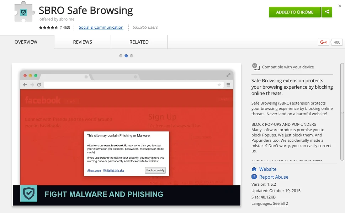The image size is (345, 213).
Task: Click the mock browser's hamburger menu icon
Action: (x=228, y=85)
